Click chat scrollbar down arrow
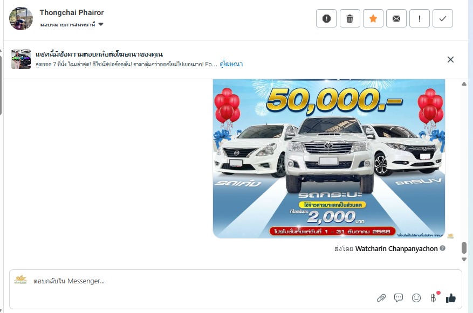Screen dimensions: 473x313 (464, 259)
